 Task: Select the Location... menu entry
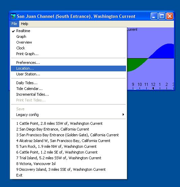68,68
